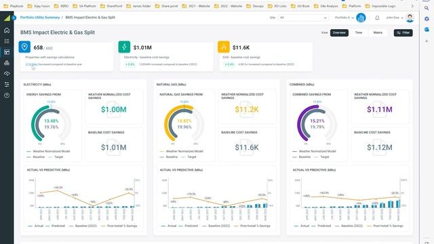Open the SharePoint bookmark folder

click(x=111, y=6)
